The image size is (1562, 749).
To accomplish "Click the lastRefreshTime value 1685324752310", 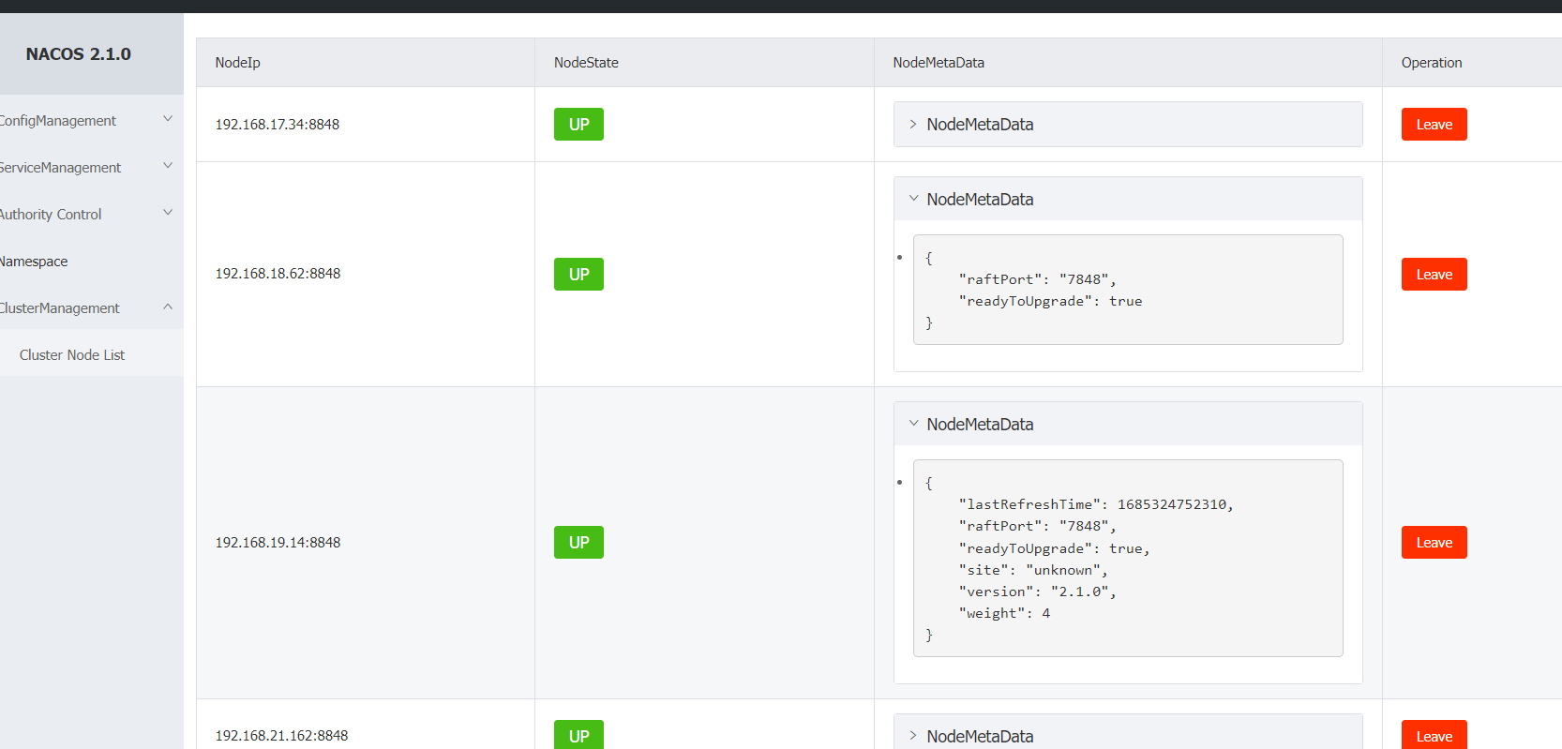I will (x=1171, y=504).
